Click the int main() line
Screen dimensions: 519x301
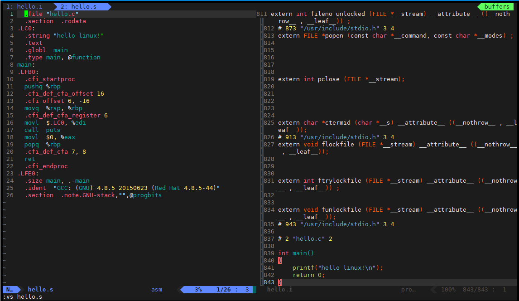(x=296, y=254)
